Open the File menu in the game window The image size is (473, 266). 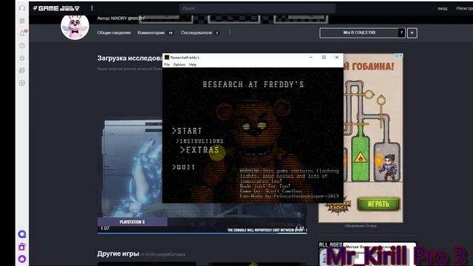(167, 64)
